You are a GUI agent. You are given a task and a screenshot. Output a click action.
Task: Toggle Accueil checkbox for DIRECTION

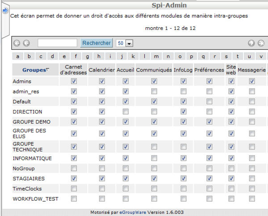(126, 112)
